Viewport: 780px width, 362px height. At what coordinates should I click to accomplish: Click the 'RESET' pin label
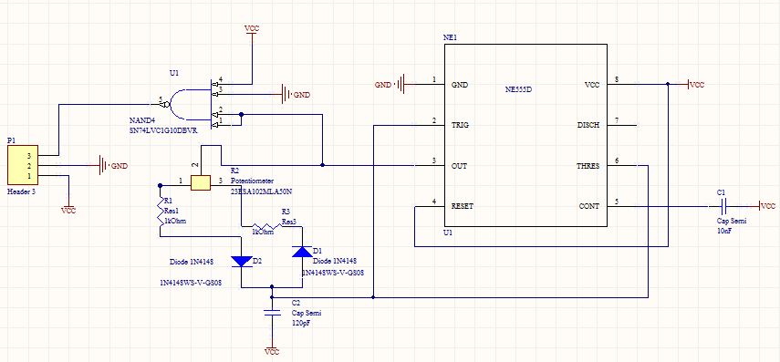point(463,206)
